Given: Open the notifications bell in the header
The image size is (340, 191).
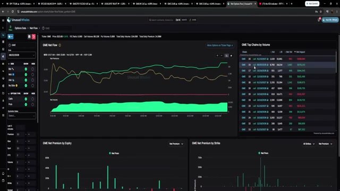Looking at the screenshot, I should click(319, 20).
